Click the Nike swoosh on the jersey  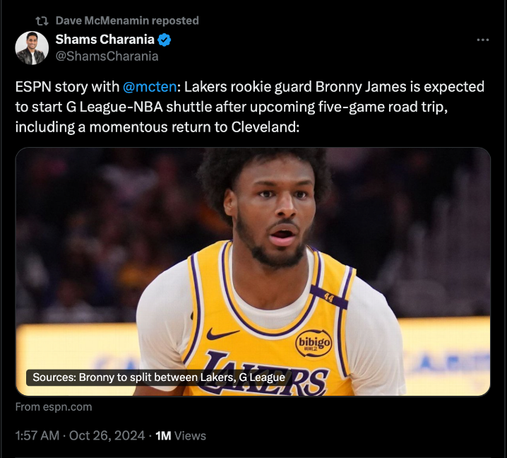point(222,334)
